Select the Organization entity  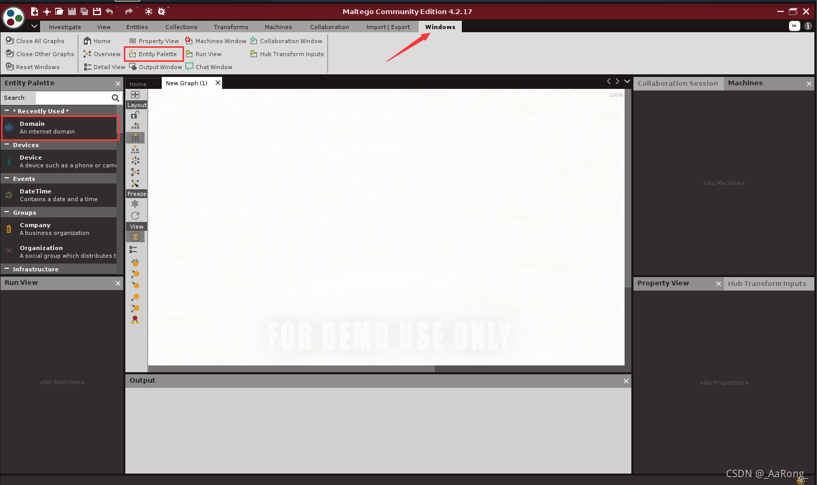pyautogui.click(x=59, y=252)
